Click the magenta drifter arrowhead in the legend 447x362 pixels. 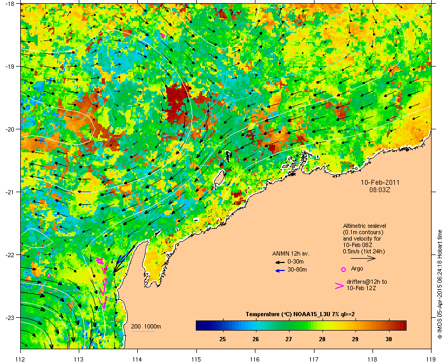340,286
